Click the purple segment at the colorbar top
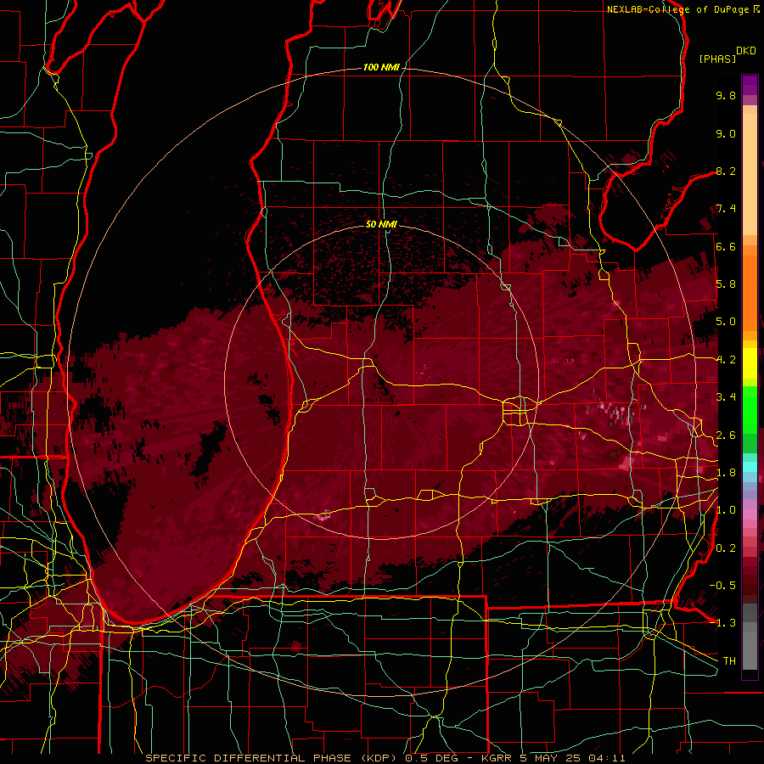 click(x=750, y=85)
